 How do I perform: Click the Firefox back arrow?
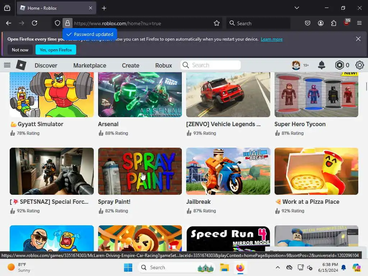pos(9,23)
